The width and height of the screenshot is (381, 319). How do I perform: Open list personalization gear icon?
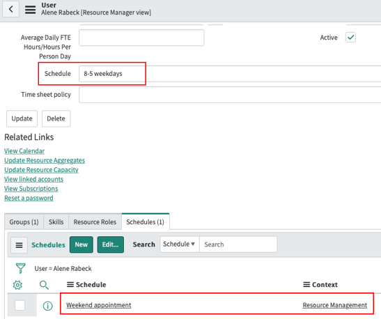(x=17, y=285)
